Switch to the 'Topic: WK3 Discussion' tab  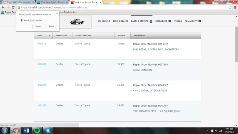pos(18,2)
